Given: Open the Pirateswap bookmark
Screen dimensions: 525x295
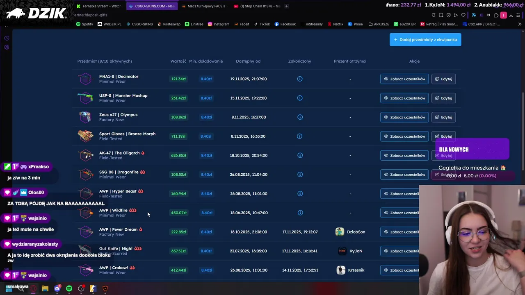Looking at the screenshot, I should tap(169, 24).
